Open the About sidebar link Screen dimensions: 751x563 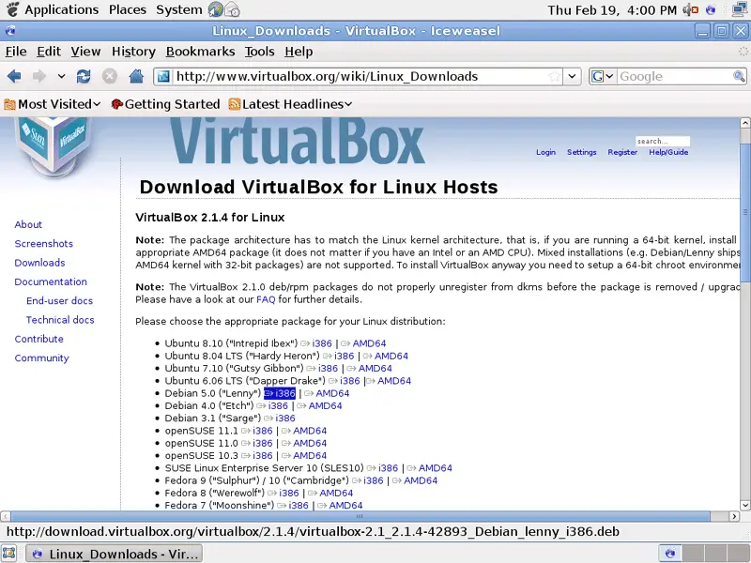point(28,224)
